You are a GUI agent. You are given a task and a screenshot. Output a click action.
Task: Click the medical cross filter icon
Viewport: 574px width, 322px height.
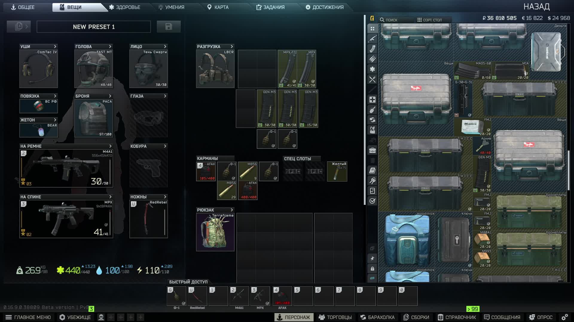372,100
